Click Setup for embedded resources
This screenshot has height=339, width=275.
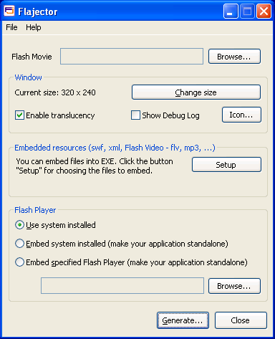coord(226,165)
